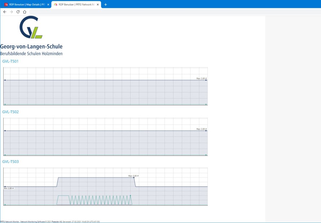Screen dimensions: 321x223
Task: Click the GVL school logo image
Action: tap(31, 27)
